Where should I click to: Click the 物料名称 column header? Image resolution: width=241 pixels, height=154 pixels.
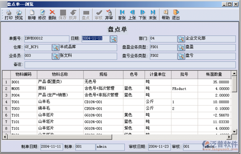click(x=60, y=74)
